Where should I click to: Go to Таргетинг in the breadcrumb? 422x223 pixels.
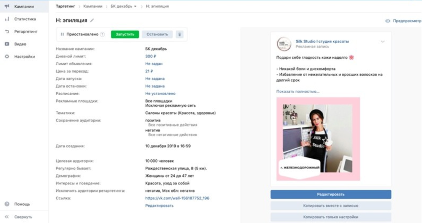(x=66, y=6)
